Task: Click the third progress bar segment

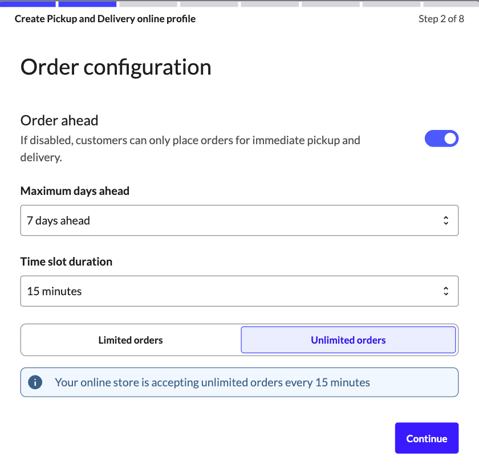Action: click(x=148, y=4)
